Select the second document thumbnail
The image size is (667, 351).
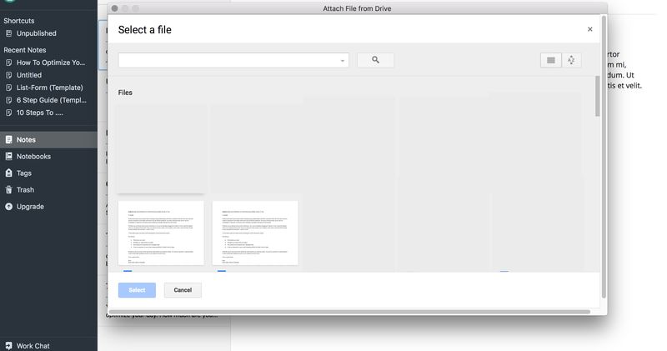click(255, 233)
